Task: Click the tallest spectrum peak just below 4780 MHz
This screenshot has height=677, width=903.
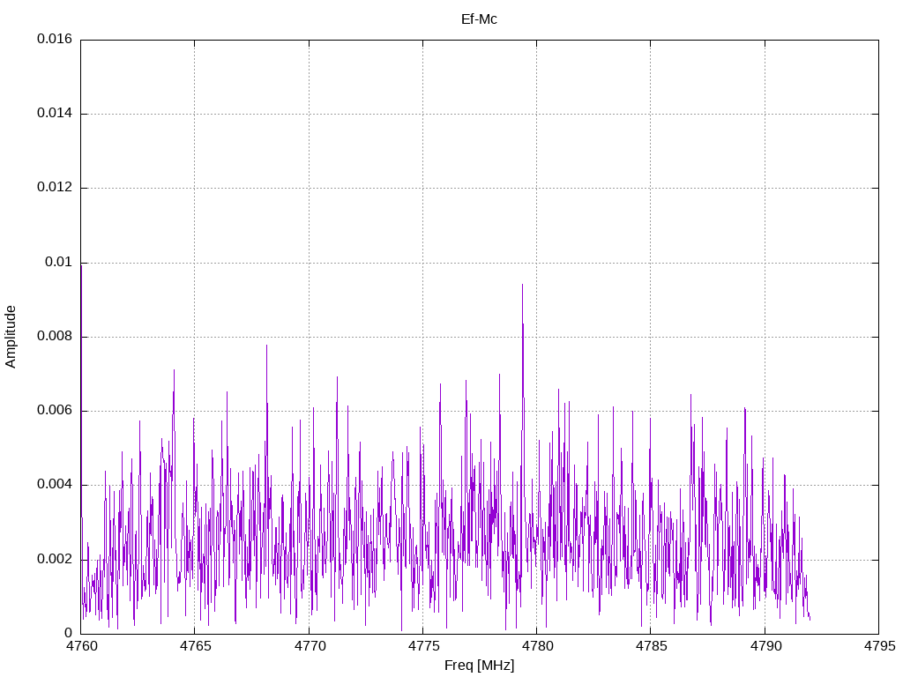Action: pyautogui.click(x=522, y=286)
